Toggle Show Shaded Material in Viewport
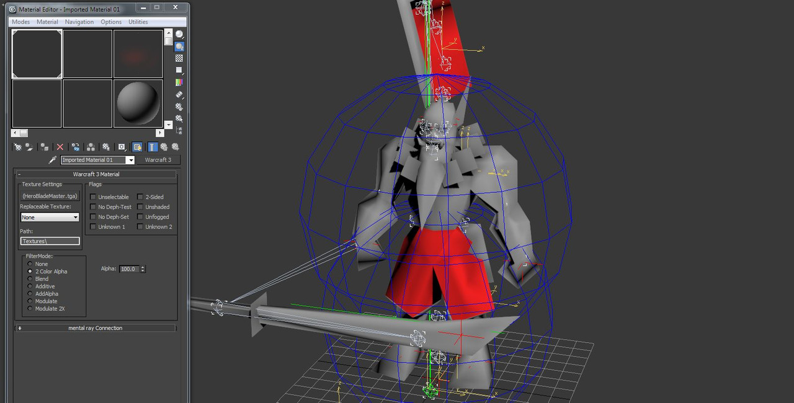 click(x=138, y=147)
